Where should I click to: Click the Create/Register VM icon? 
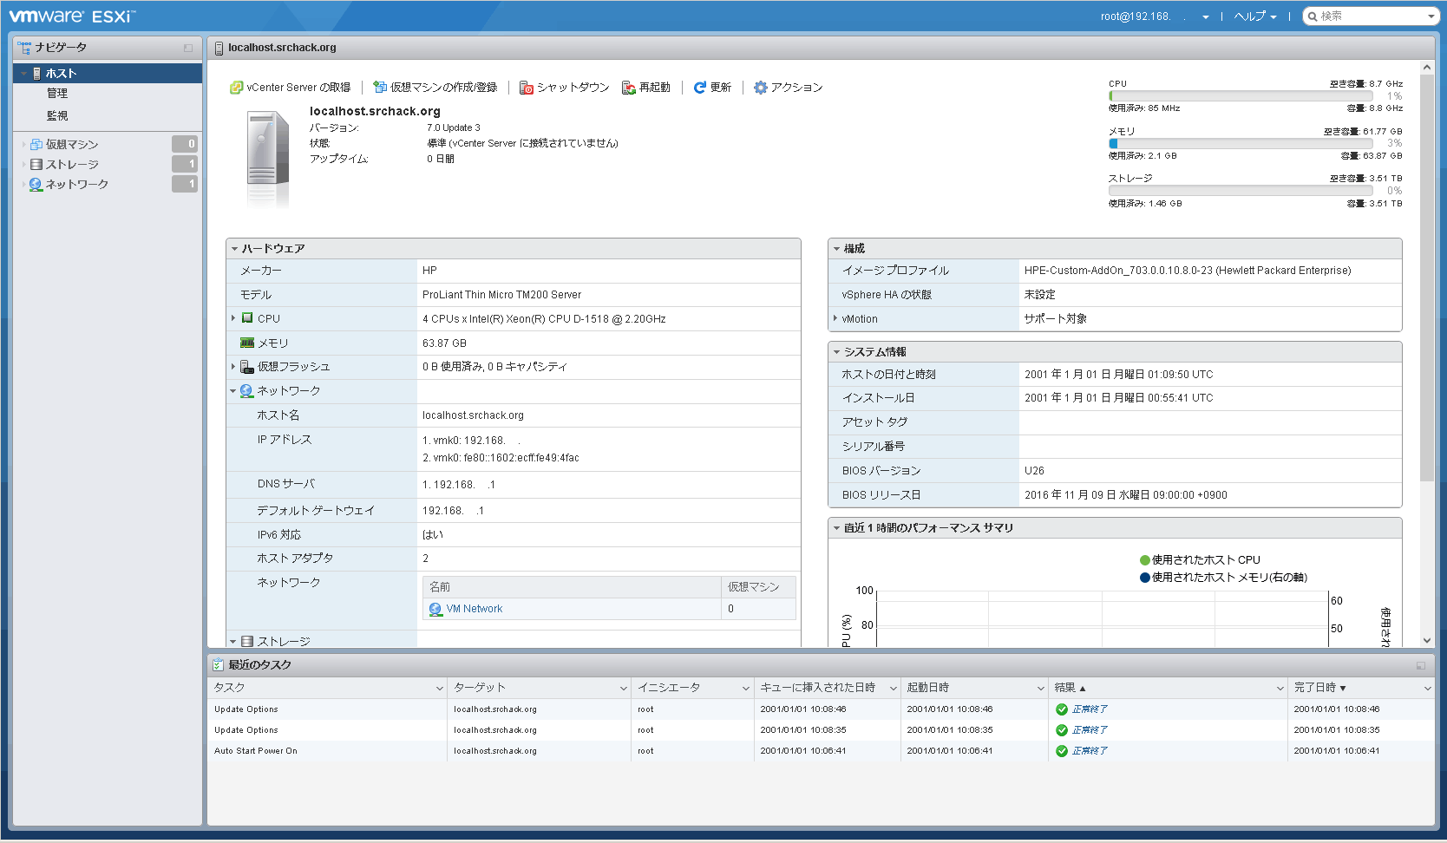pos(379,88)
